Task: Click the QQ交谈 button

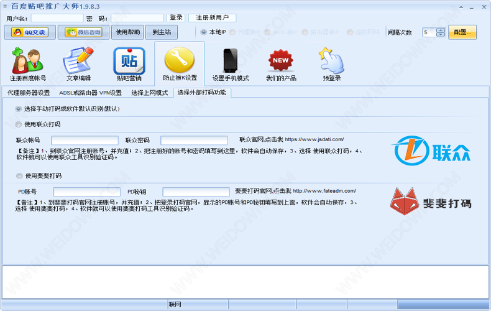Action: (30, 32)
